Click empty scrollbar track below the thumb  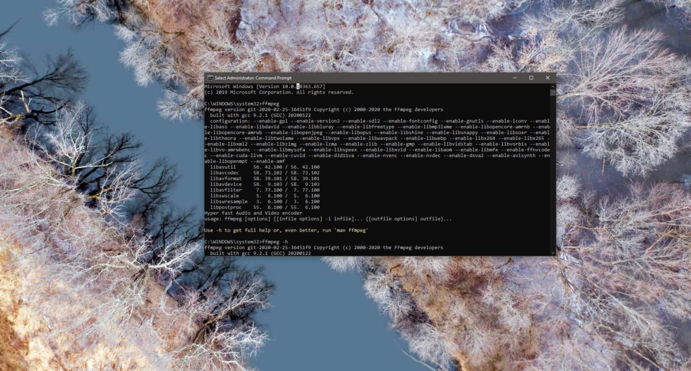tap(553, 173)
